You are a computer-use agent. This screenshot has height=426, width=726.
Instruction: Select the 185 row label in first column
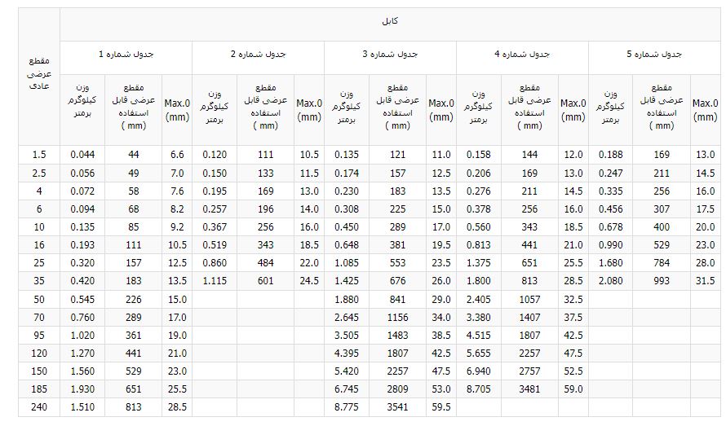tap(40, 389)
